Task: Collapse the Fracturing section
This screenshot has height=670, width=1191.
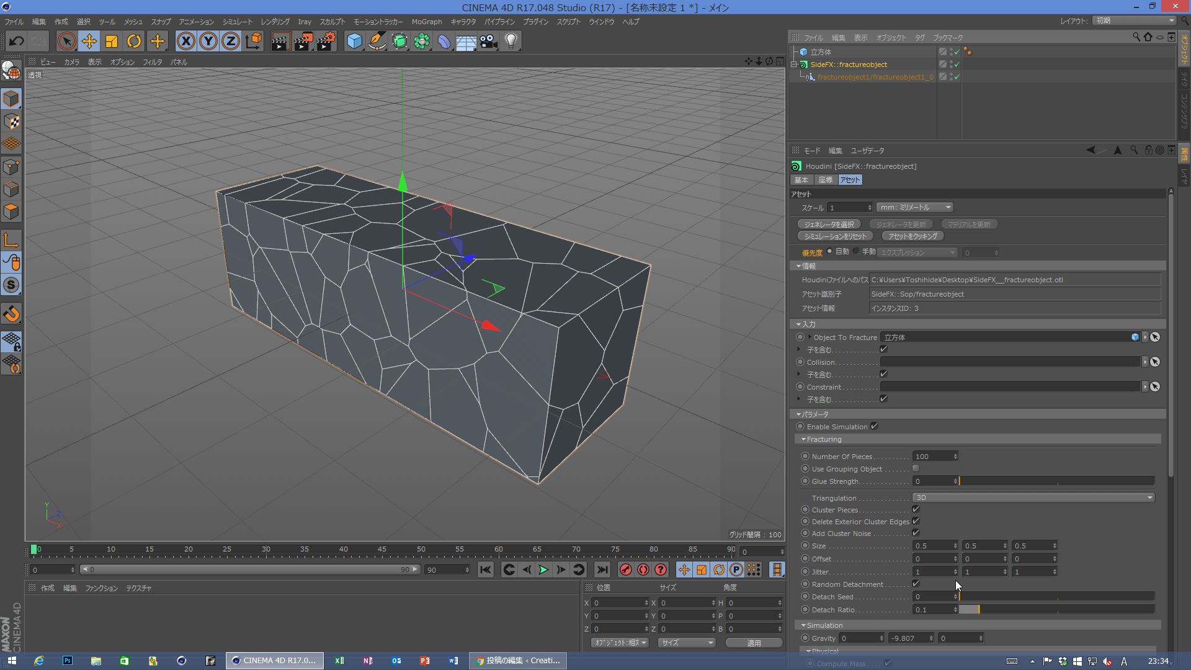Action: [x=803, y=439]
